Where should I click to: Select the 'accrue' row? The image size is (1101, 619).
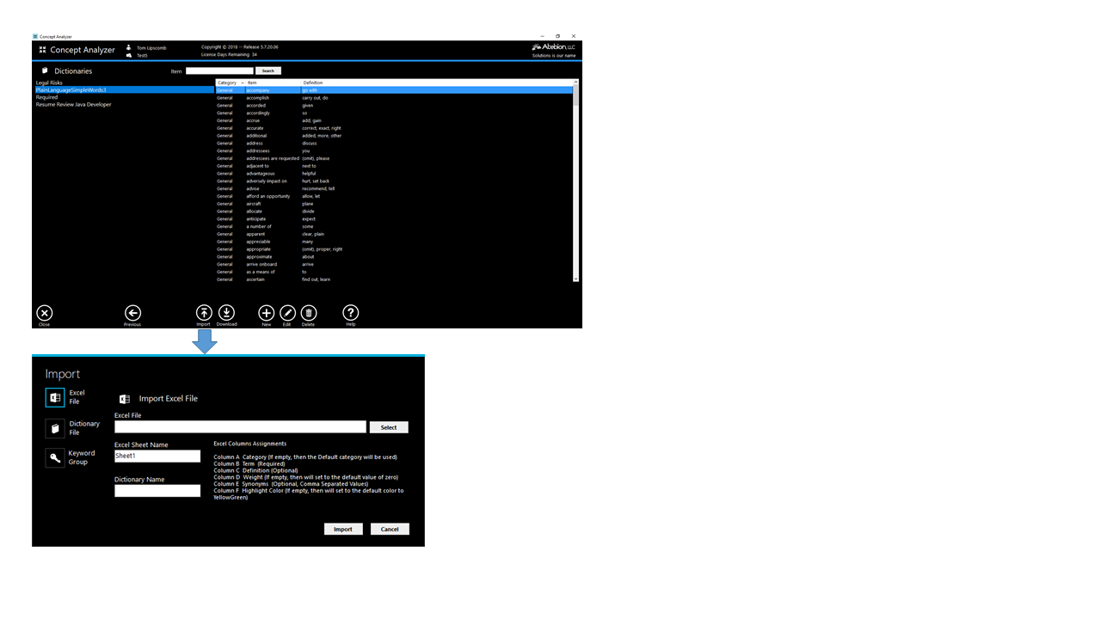[394, 120]
